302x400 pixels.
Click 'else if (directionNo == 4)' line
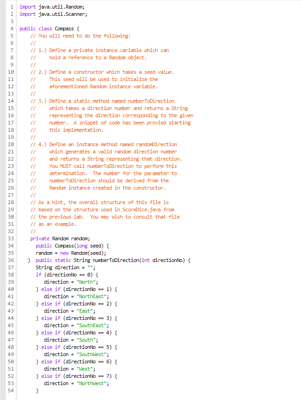[x=76, y=333]
